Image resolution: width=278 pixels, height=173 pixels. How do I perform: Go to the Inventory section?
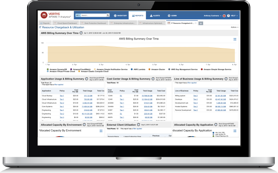(x=120, y=16)
